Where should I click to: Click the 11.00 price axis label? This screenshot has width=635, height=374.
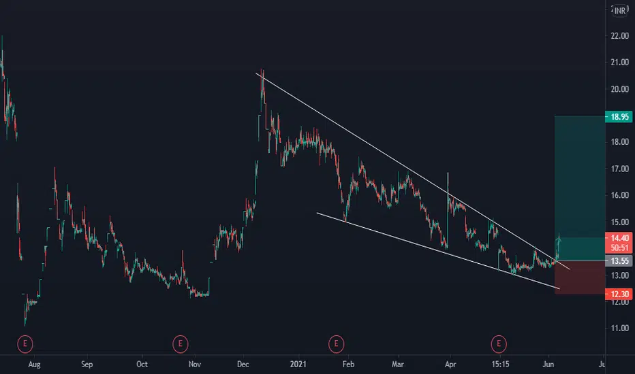point(619,328)
